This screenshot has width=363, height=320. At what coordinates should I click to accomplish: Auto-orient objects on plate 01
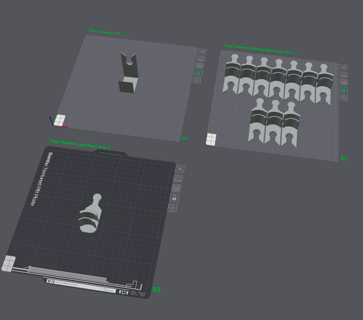(201, 58)
